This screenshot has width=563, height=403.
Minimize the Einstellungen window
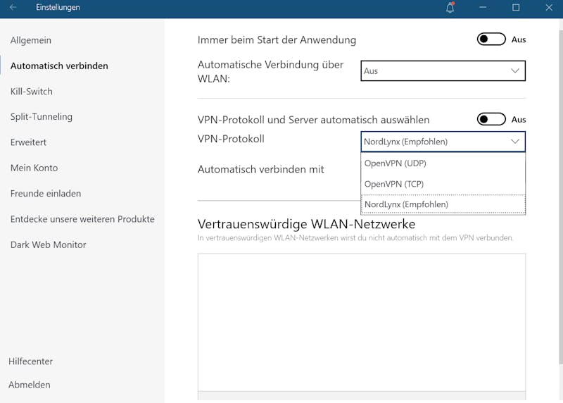coord(483,7)
